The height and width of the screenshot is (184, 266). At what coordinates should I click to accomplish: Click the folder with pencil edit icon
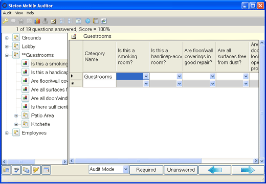[36, 170]
